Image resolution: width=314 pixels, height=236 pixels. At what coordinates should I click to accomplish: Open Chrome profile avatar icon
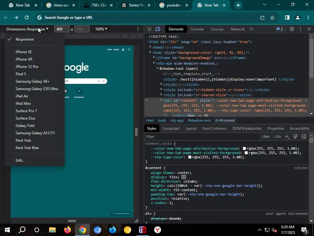(x=298, y=18)
